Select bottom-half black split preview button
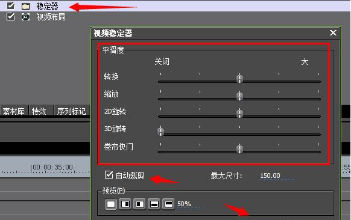The width and height of the screenshot is (351, 220). 154,204
